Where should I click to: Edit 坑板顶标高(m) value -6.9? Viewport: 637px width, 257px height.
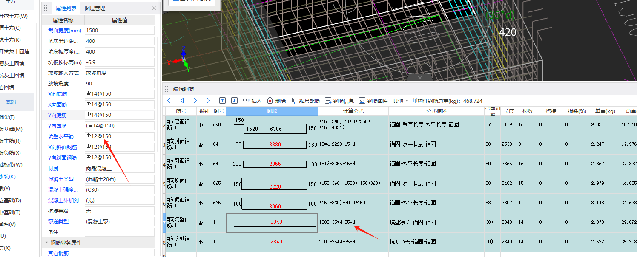[x=120, y=62]
